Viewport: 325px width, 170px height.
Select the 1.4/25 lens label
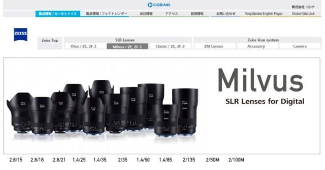(x=79, y=160)
